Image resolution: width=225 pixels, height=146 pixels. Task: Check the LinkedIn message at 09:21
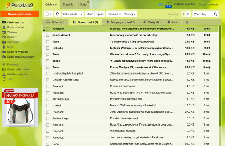coord(48,48)
